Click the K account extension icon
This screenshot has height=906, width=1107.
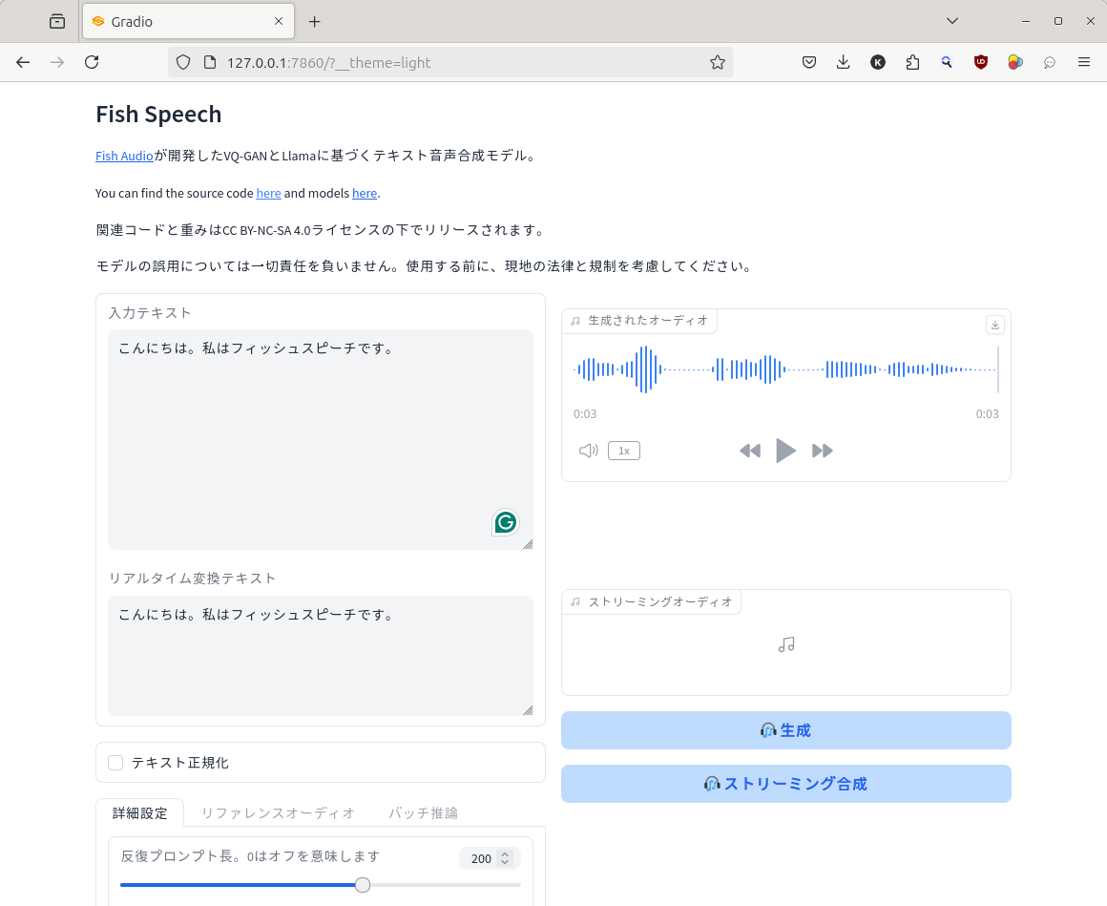(878, 62)
